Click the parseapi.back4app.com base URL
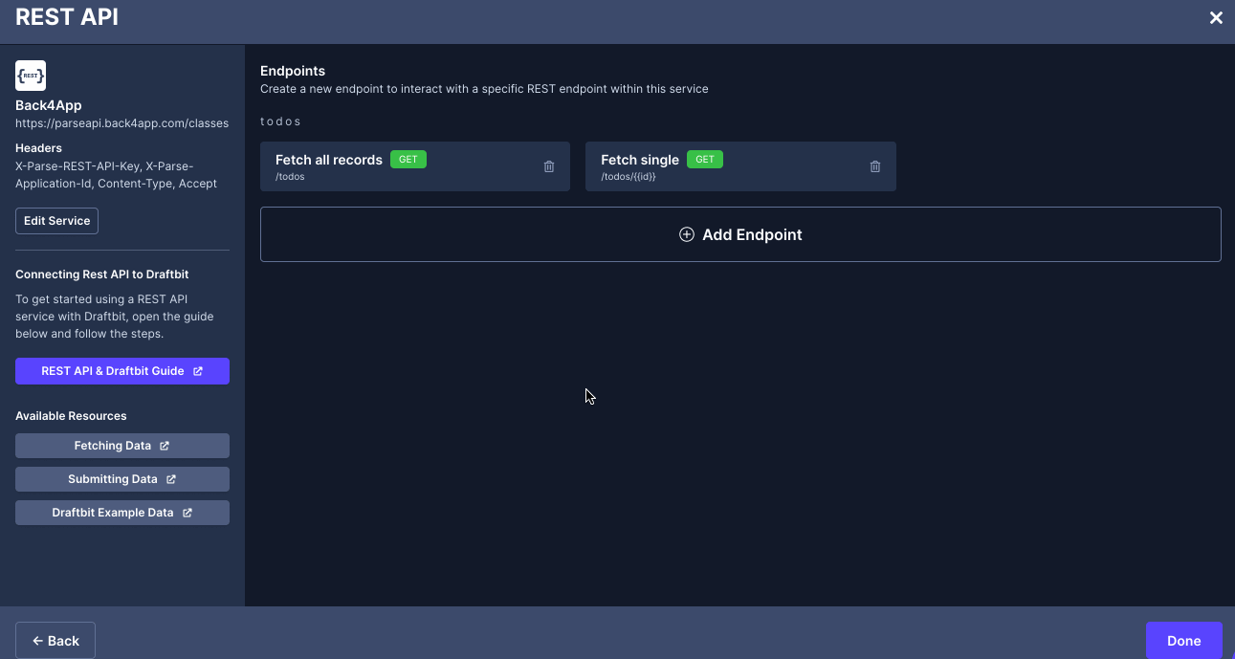Image resolution: width=1235 pixels, height=659 pixels. (122, 123)
